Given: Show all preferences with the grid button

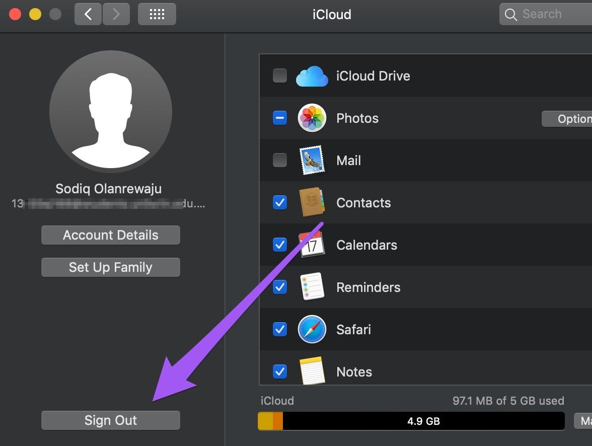Looking at the screenshot, I should [157, 15].
